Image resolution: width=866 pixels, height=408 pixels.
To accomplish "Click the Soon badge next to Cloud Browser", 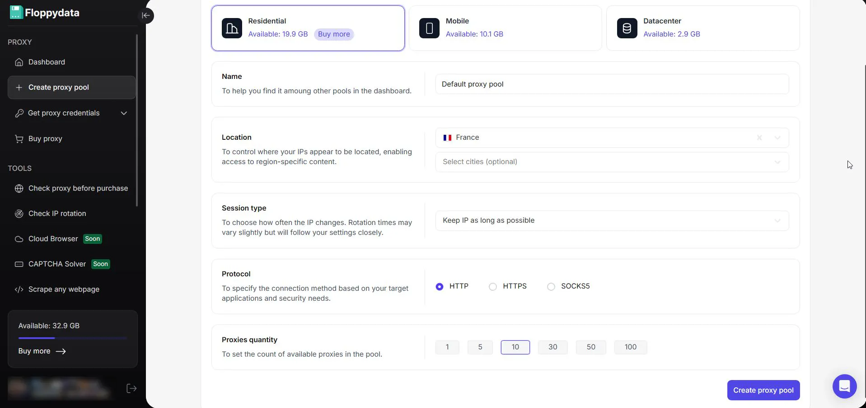I will [93, 239].
